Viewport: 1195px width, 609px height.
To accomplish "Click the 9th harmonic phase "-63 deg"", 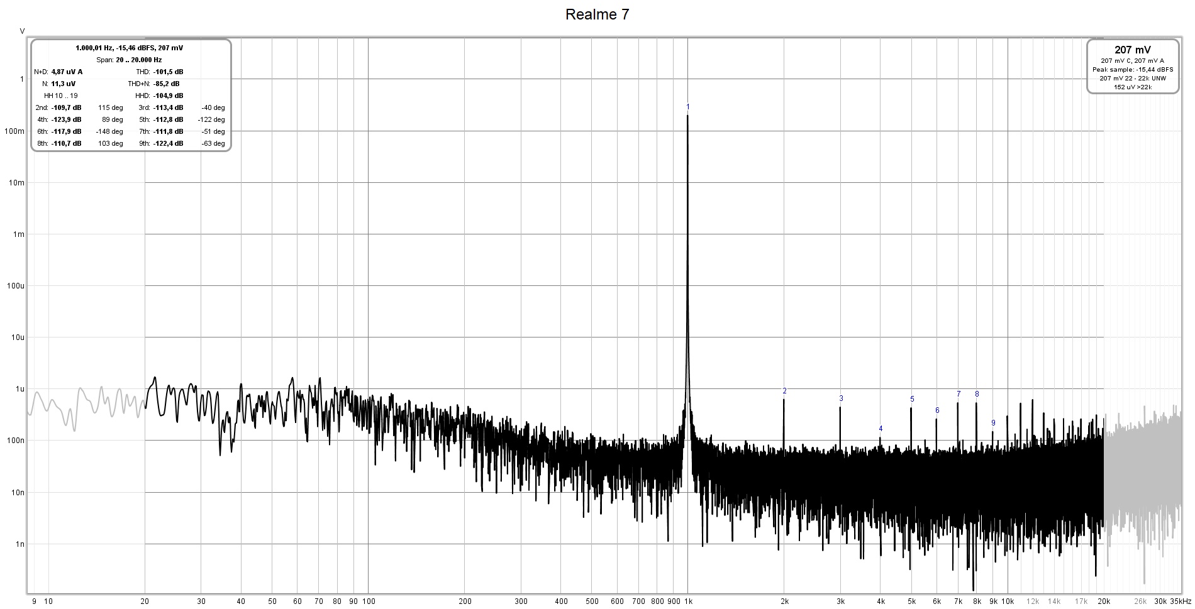I will 213,143.
